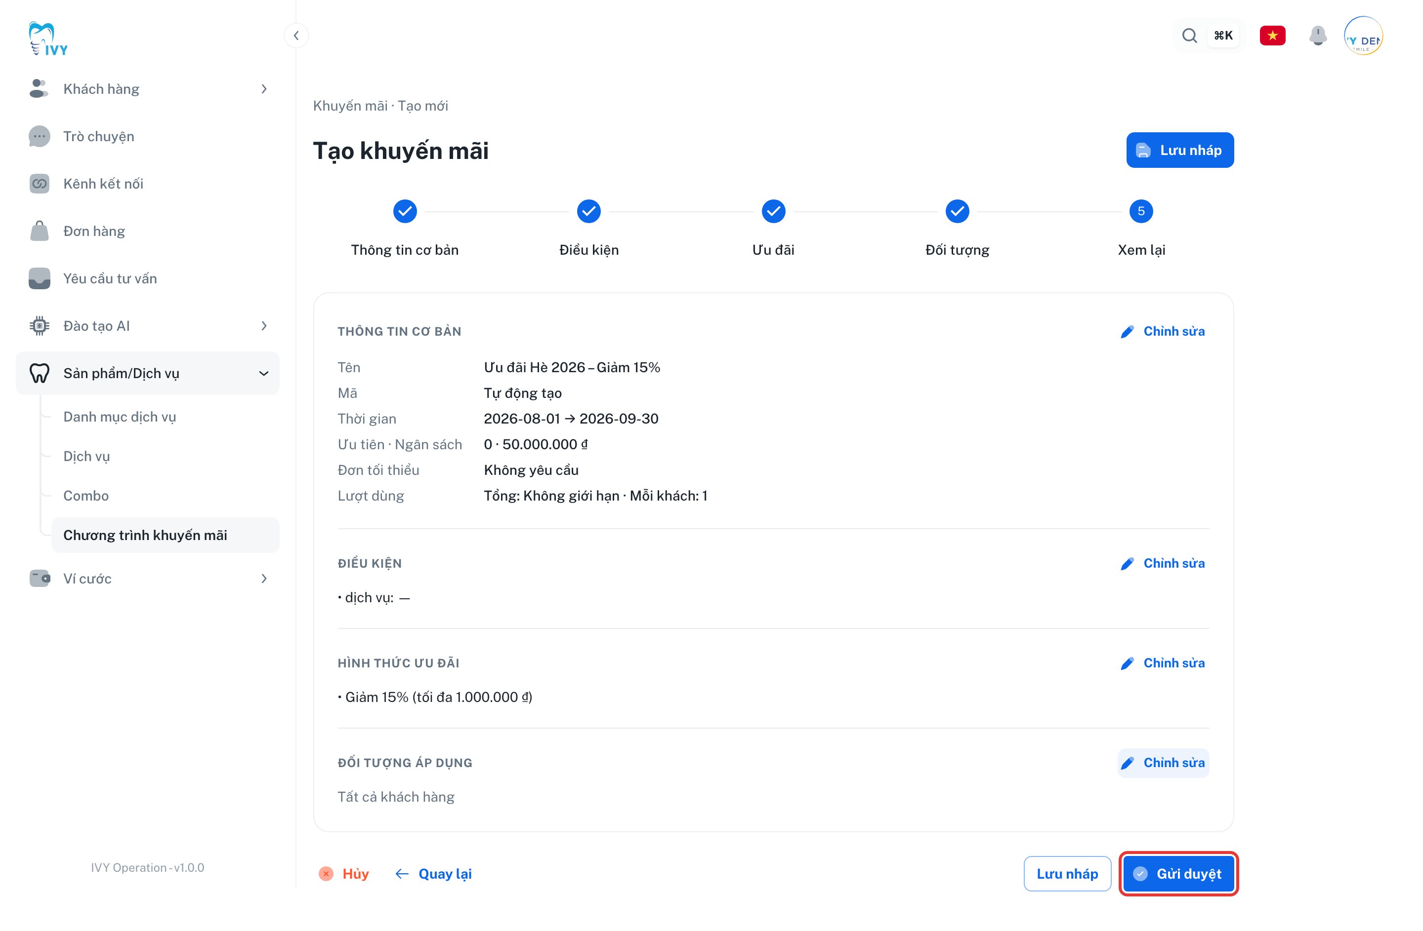This screenshot has width=1423, height=931.
Task: Click the Hủy cancel button
Action: click(344, 874)
